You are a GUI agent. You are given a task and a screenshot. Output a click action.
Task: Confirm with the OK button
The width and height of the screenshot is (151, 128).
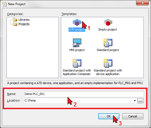point(109,116)
